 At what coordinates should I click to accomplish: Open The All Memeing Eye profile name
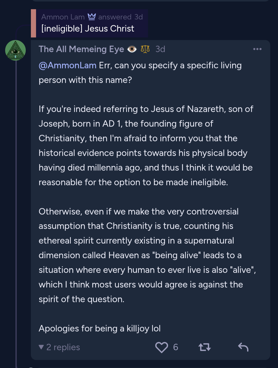tap(81, 49)
